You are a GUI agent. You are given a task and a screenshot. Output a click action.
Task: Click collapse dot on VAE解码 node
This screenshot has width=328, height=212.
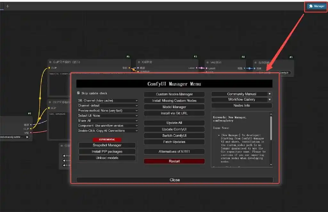207,62
